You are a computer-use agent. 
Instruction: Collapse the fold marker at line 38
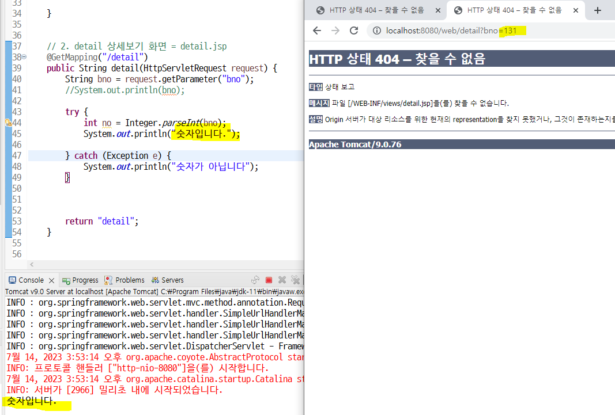pyautogui.click(x=24, y=57)
